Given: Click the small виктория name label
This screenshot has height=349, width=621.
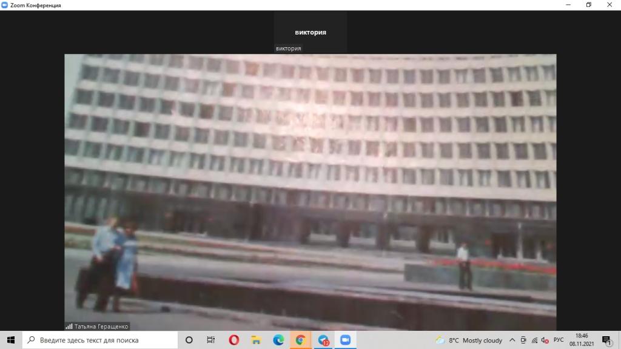Looking at the screenshot, I should [x=288, y=48].
